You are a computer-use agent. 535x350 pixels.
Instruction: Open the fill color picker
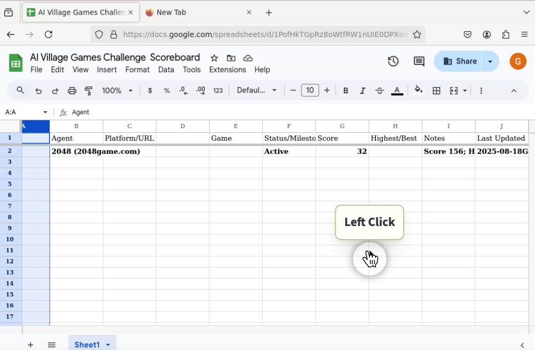tap(418, 91)
